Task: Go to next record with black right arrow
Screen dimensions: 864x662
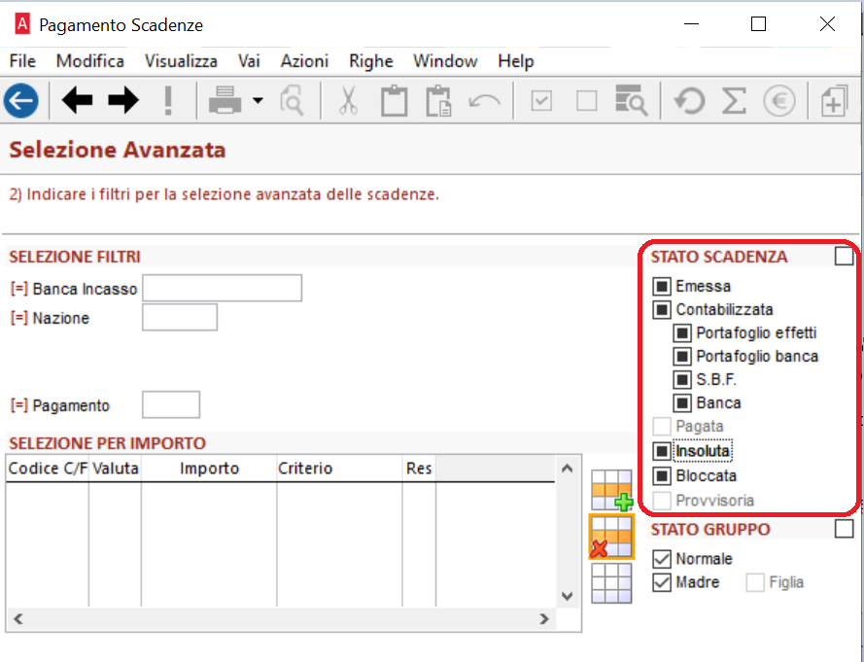Action: click(123, 101)
